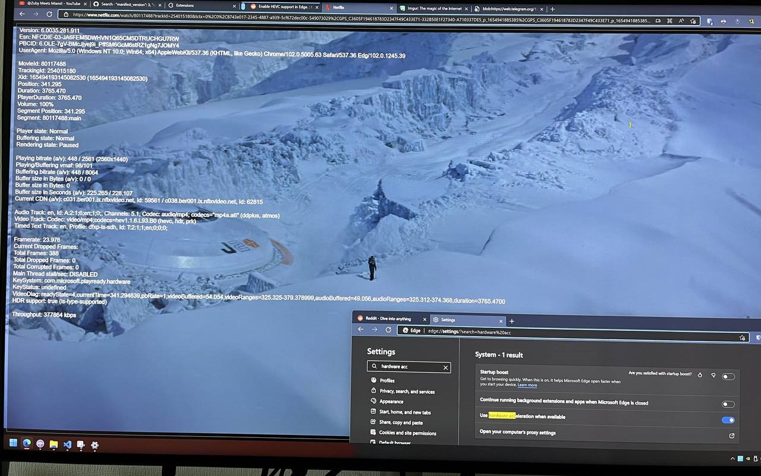Click the Windows Start button on the taskbar

(14, 443)
